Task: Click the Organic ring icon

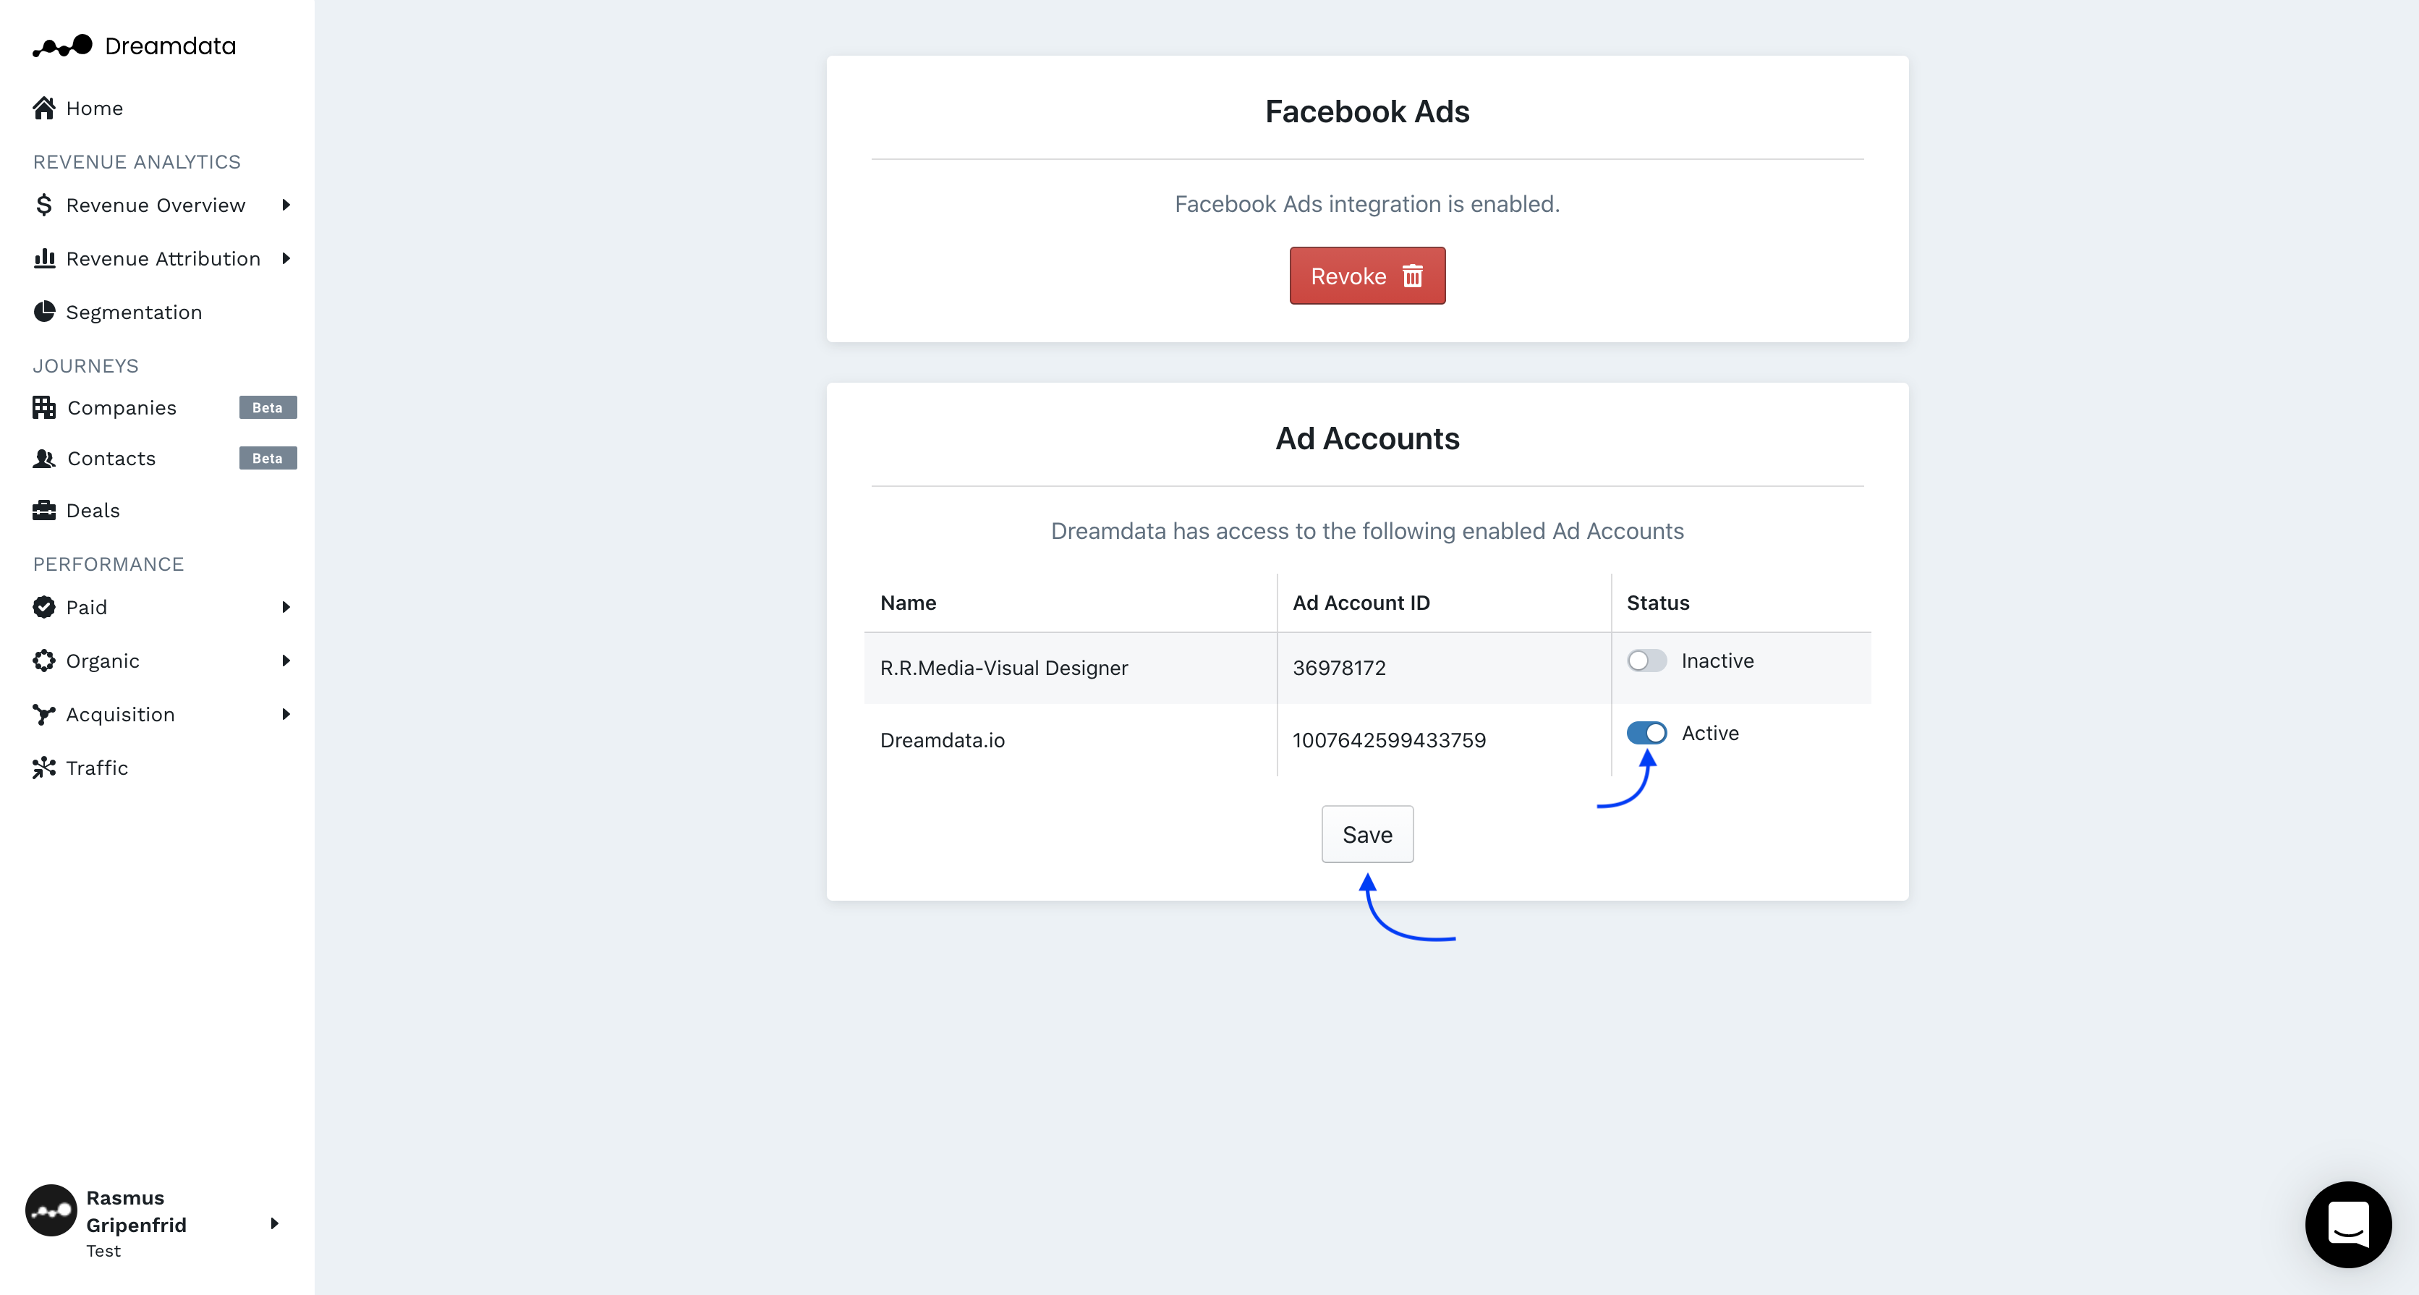Action: pos(44,661)
